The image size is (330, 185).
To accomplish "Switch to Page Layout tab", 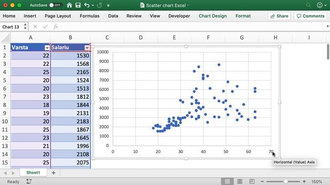I will pos(58,16).
